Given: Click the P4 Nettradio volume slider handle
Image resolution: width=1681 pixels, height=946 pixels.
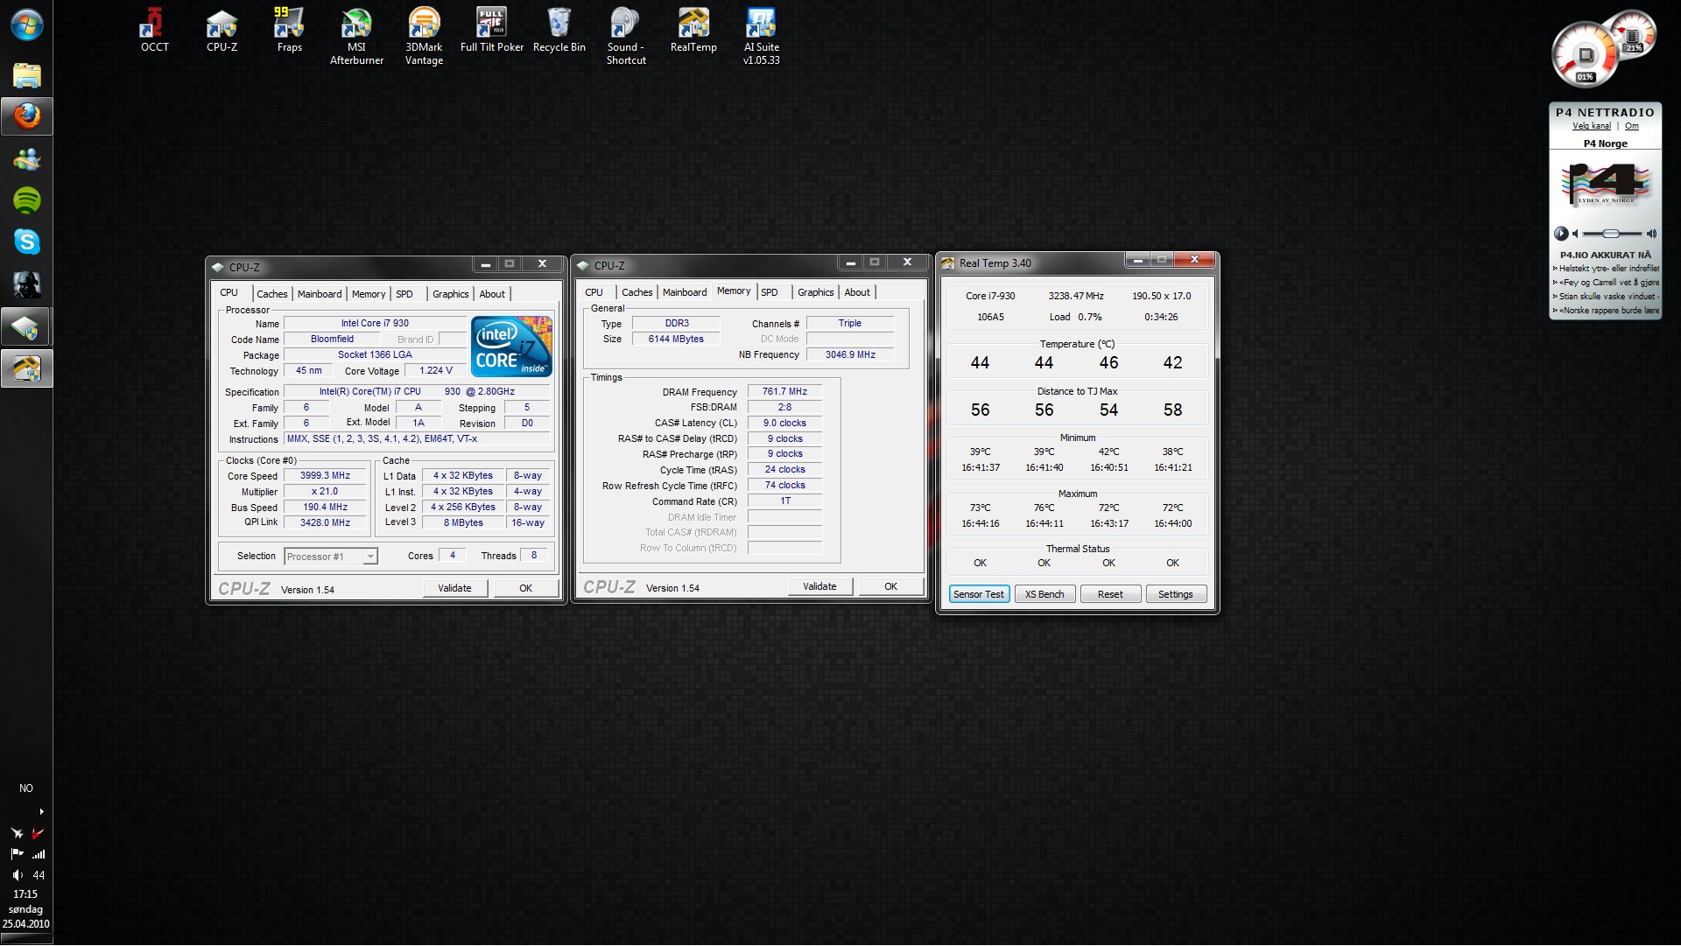Looking at the screenshot, I should point(1611,234).
